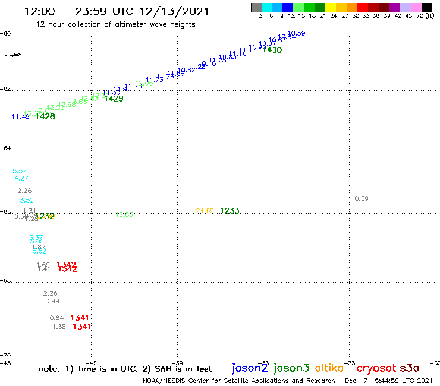The width and height of the screenshot is (440, 386).
Task: Select the -68 latitude axis label
Action: [5, 280]
